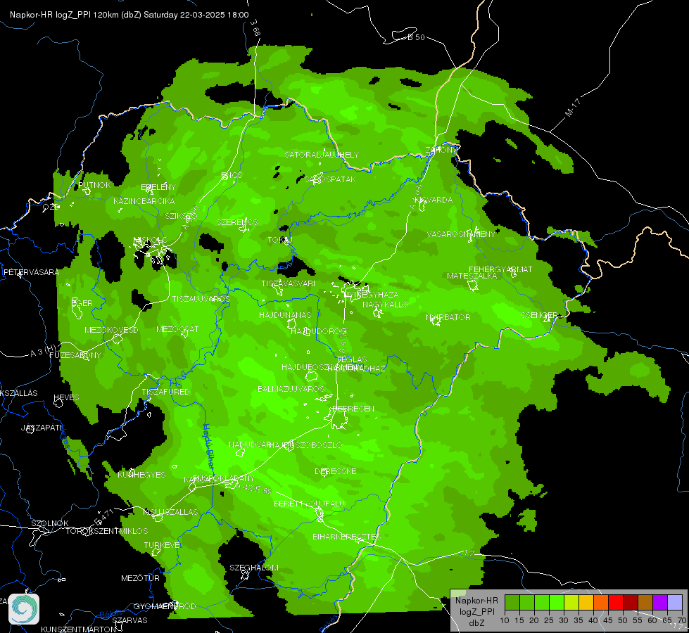
Task: Click the DERECSKE city label
Action: point(336,471)
